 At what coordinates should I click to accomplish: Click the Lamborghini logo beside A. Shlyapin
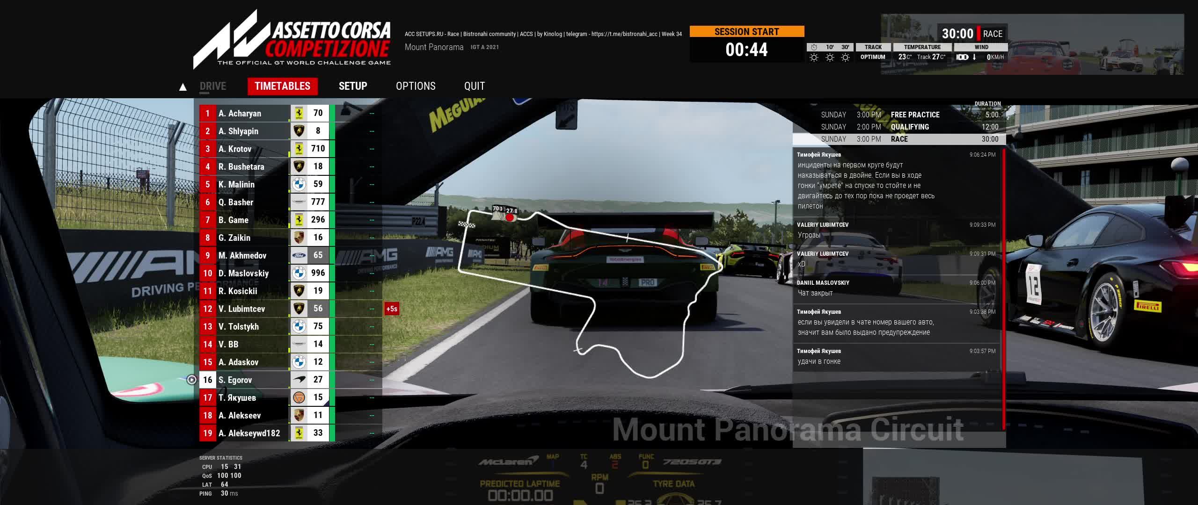299,131
